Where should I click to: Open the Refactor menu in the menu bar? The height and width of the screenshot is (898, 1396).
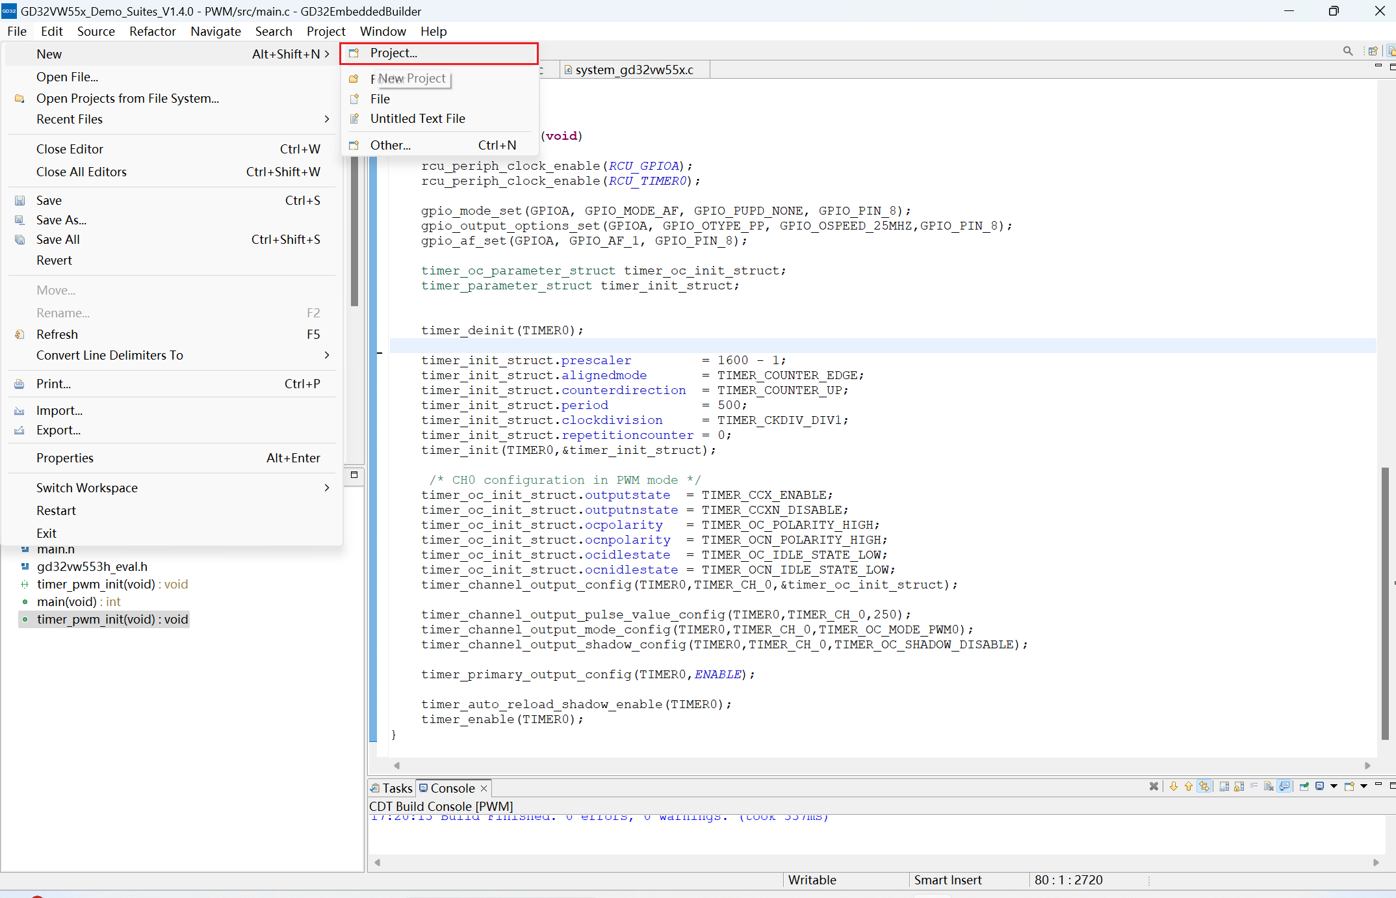point(153,31)
